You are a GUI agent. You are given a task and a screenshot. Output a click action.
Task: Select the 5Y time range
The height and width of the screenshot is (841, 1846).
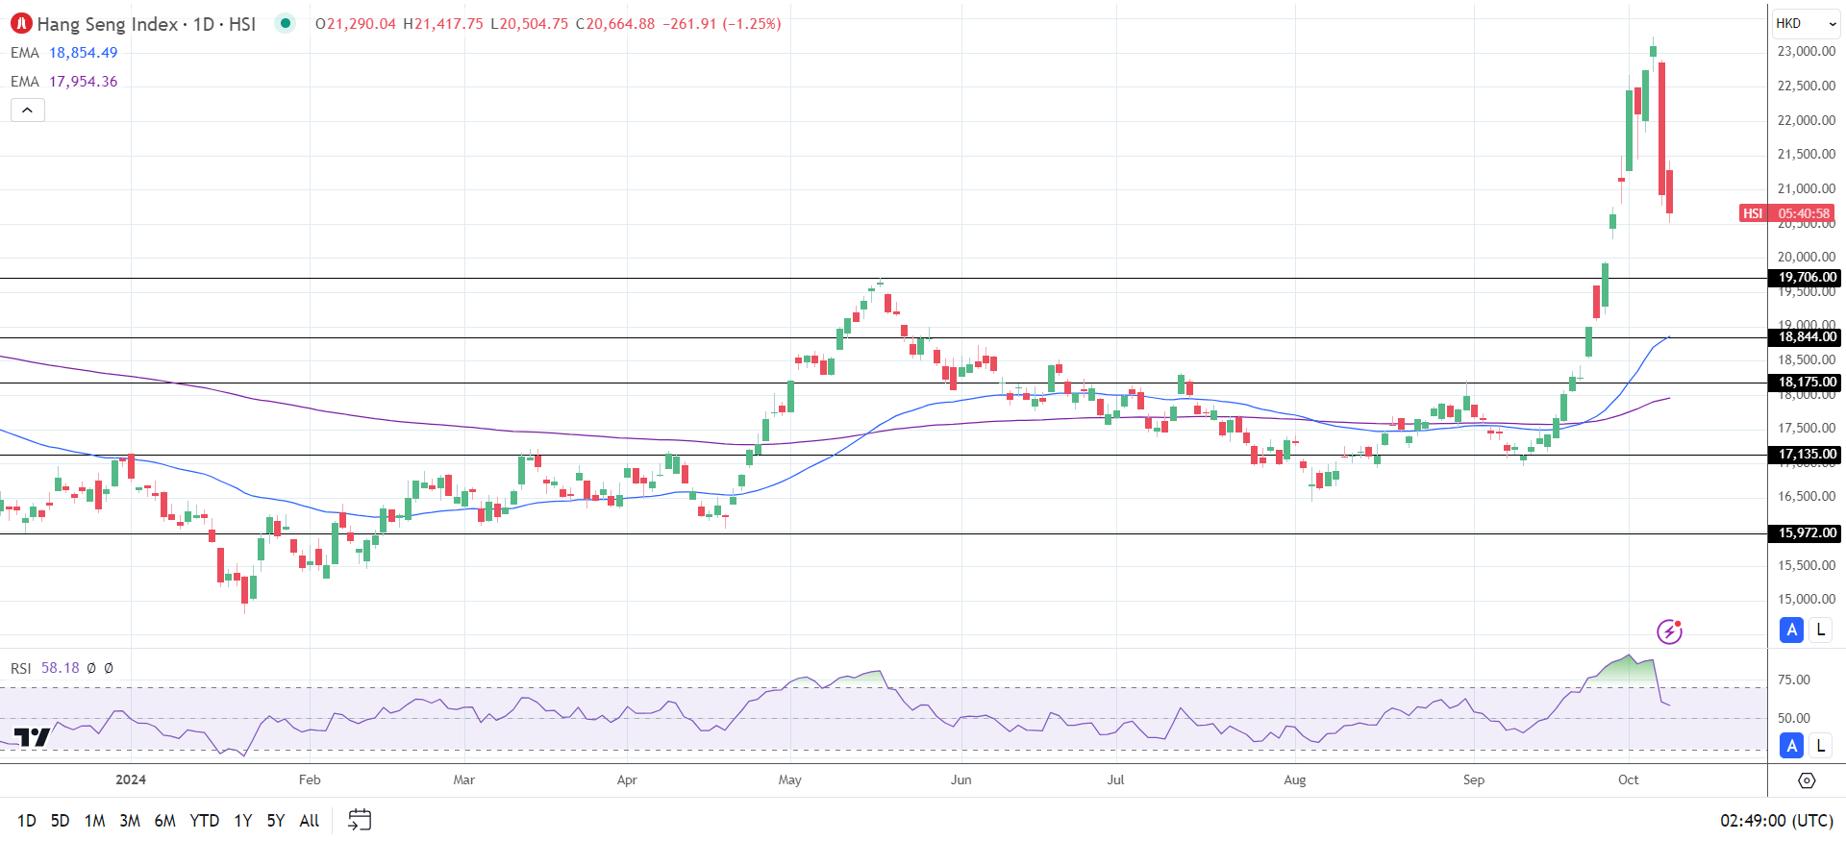(276, 821)
